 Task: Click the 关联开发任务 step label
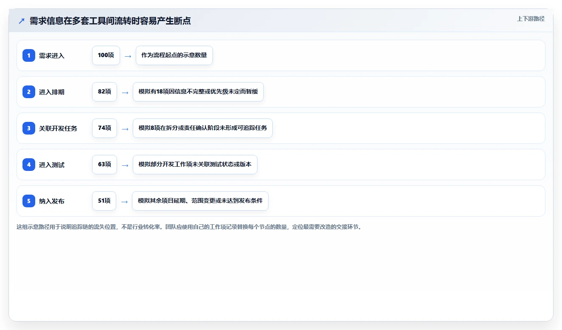pyautogui.click(x=58, y=129)
